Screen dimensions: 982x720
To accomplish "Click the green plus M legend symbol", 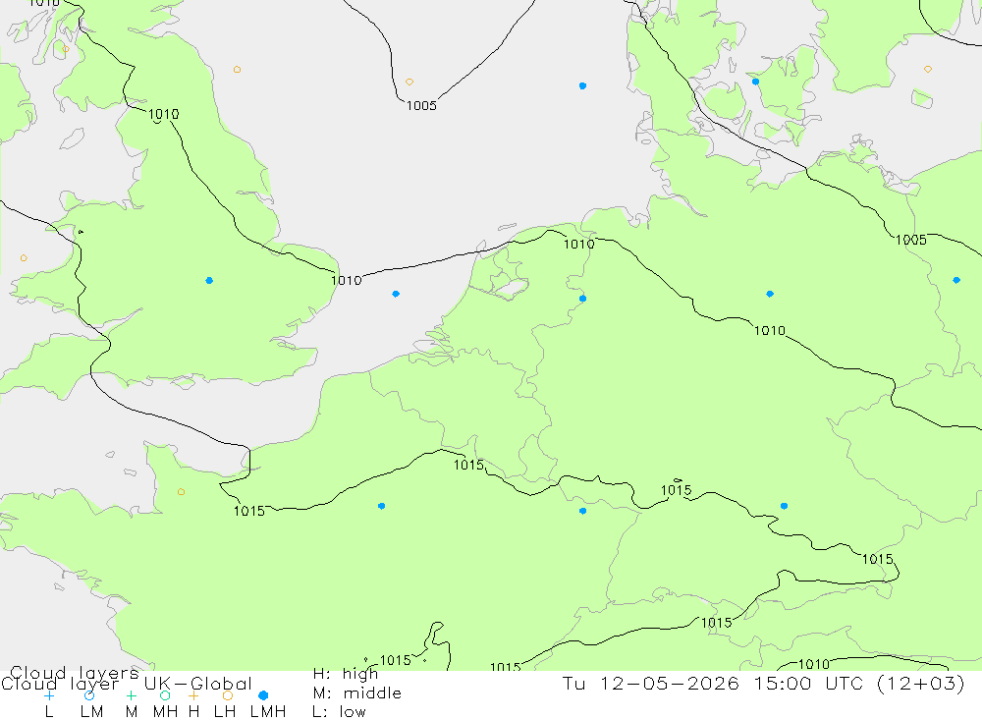I will (131, 695).
